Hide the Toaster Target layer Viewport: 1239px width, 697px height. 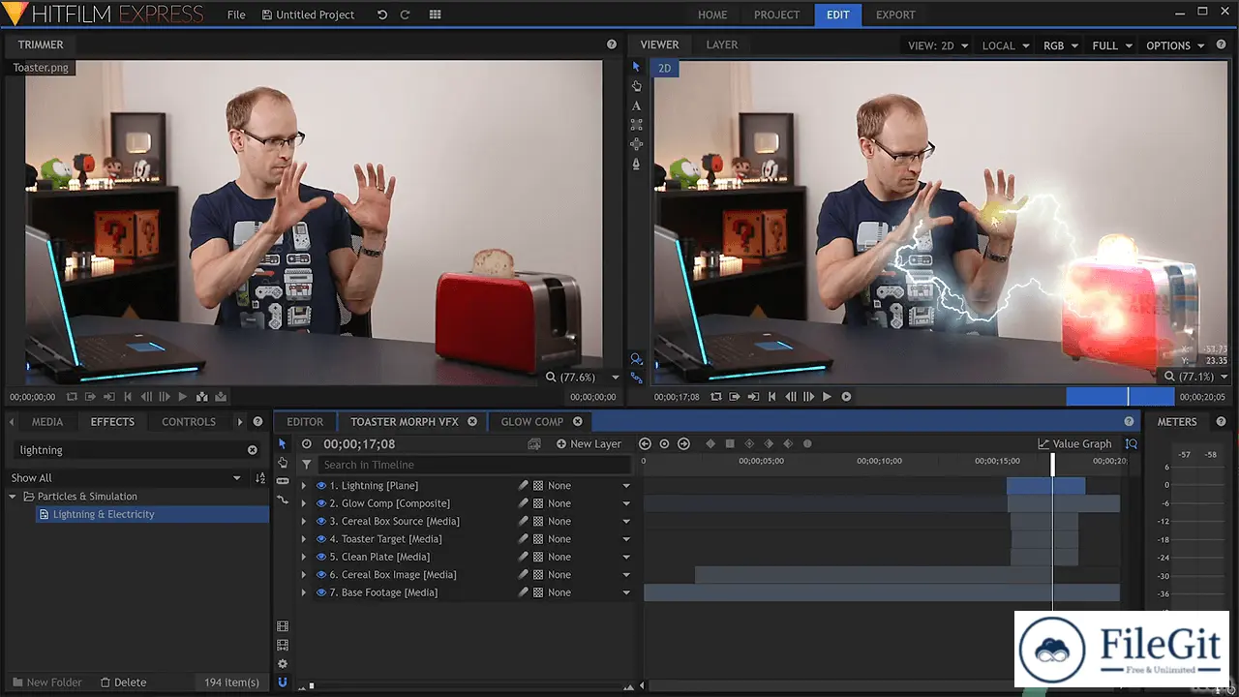[321, 539]
